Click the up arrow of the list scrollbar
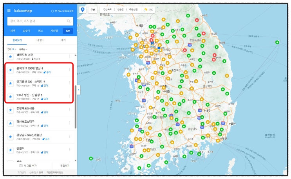 click(x=76, y=55)
